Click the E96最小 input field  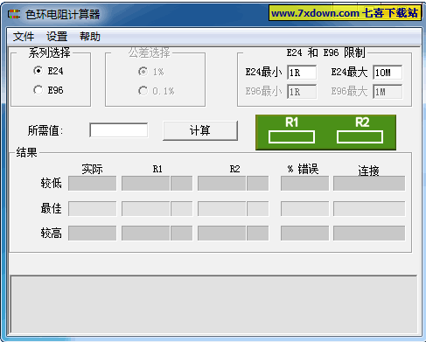click(302, 92)
